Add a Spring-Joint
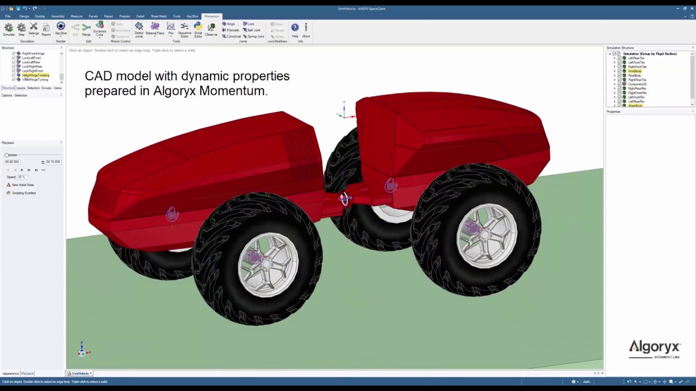This screenshot has width=696, height=391. coord(253,36)
